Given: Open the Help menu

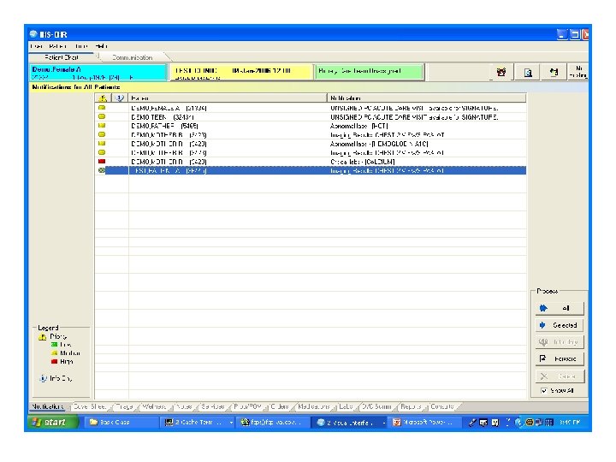Looking at the screenshot, I should [x=101, y=46].
